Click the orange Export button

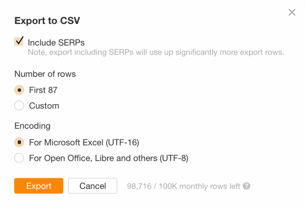coord(39,186)
